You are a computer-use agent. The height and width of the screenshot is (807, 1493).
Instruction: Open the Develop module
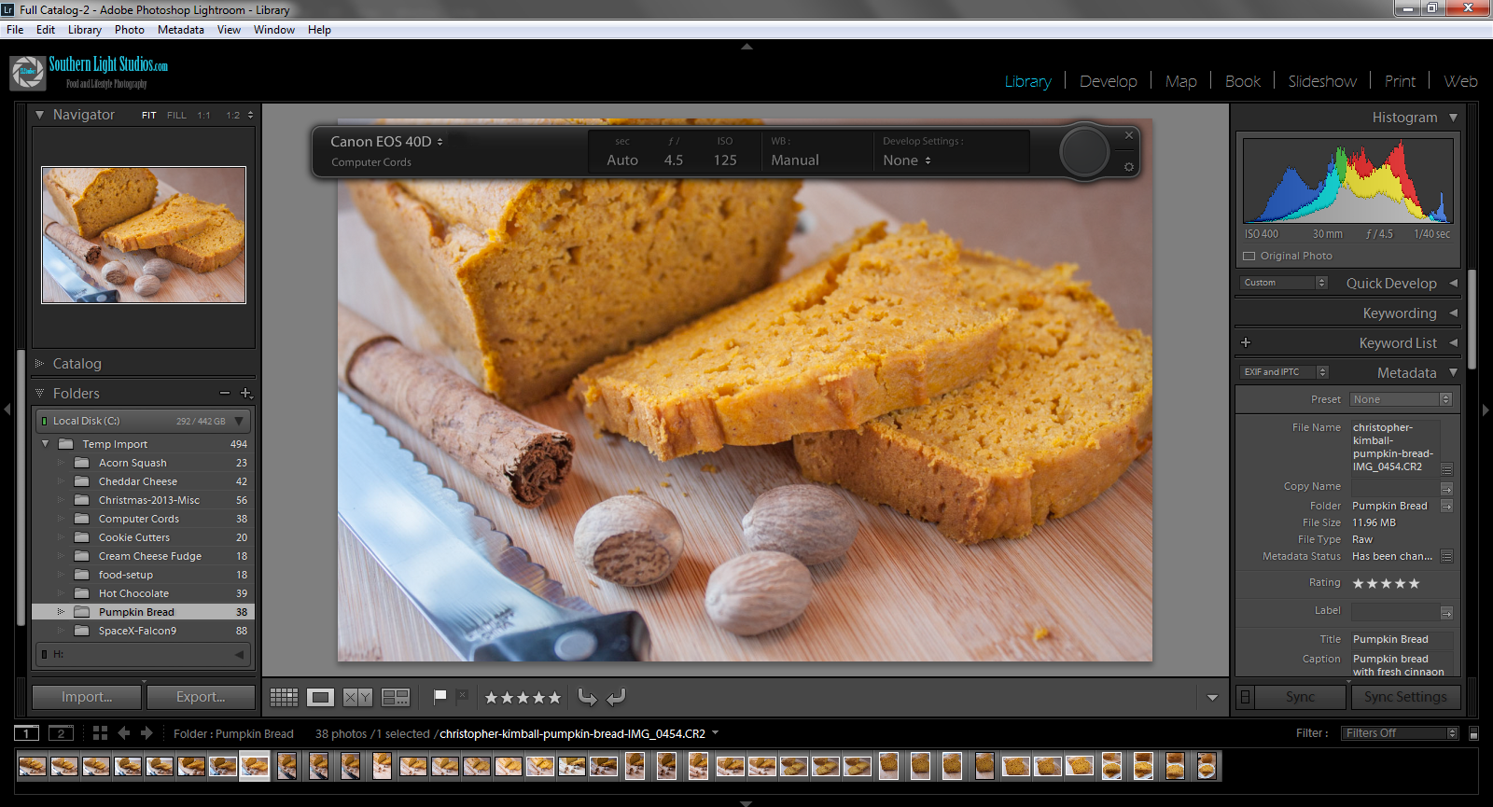tap(1109, 81)
